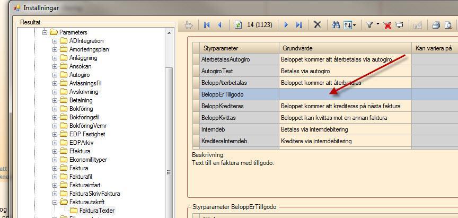
Task: Click the sort order icon
Action: point(348,25)
